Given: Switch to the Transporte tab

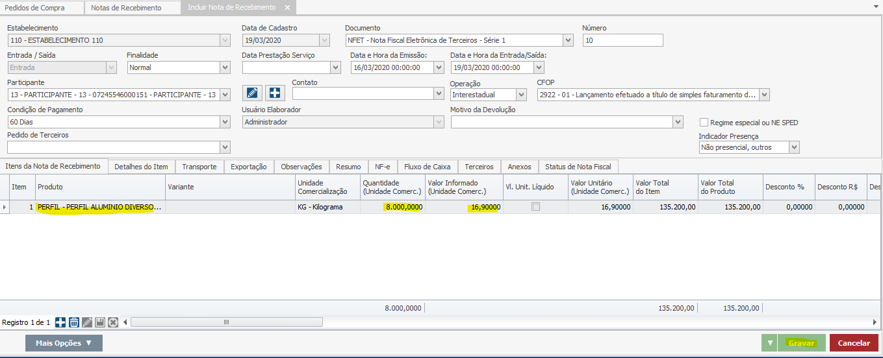Looking at the screenshot, I should pos(199,167).
